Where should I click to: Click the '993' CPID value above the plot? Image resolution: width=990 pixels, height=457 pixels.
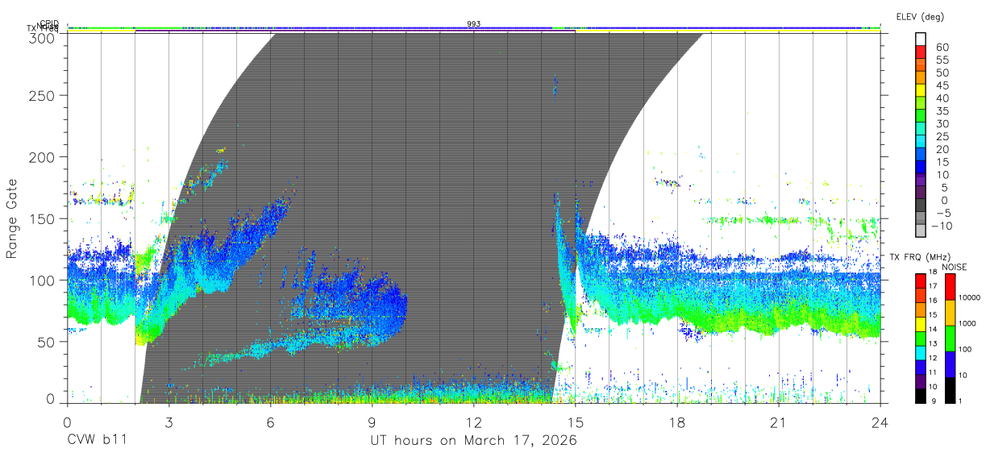point(473,24)
